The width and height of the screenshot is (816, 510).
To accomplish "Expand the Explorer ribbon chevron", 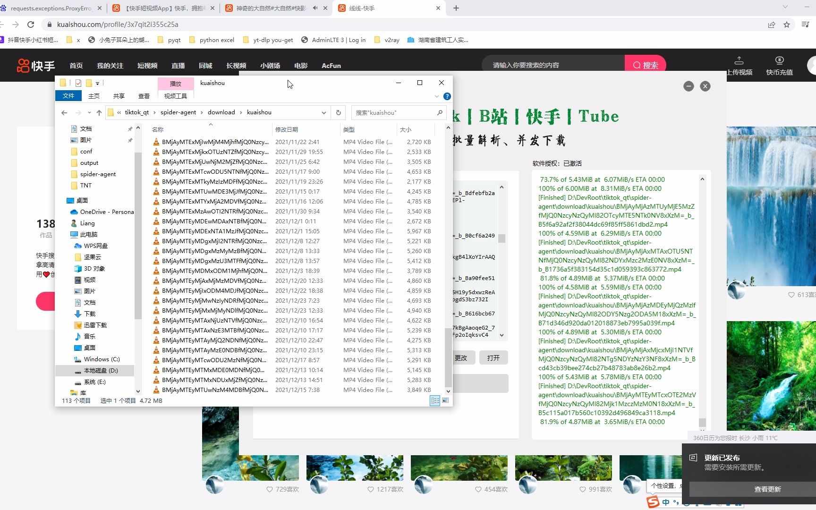I will coord(436,96).
